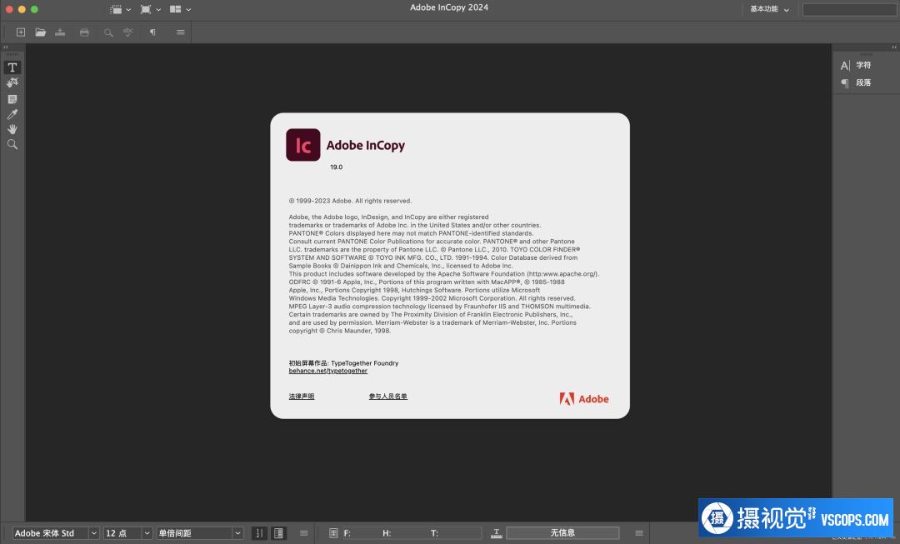Open arrange documents dropdown
The image size is (900, 544).
[x=180, y=9]
